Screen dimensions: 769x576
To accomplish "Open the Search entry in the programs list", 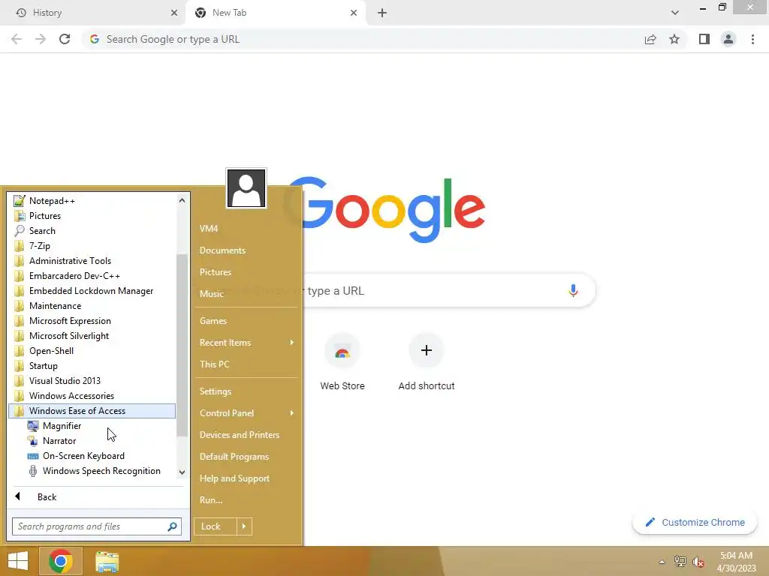I will (42, 231).
